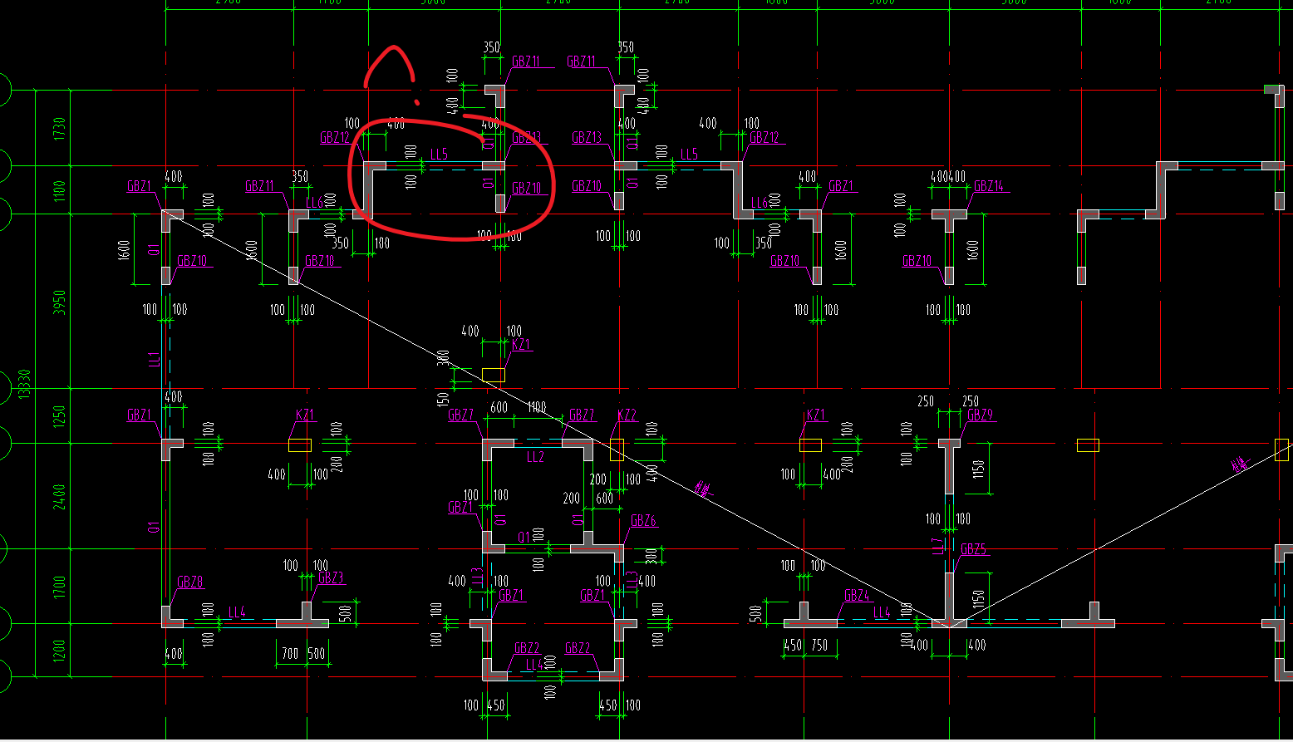
Task: Select the GBZ14 column label
Action: pos(989,186)
